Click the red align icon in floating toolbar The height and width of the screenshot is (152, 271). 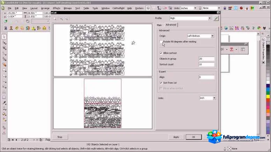click(232, 50)
